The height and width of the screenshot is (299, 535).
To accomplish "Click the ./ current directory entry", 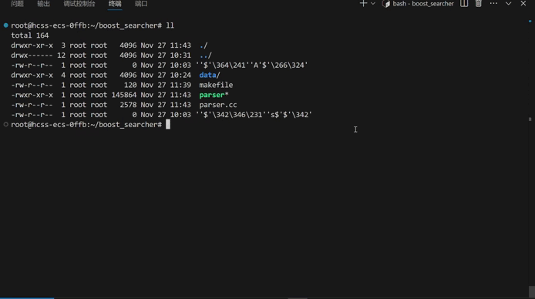I will click(x=204, y=45).
